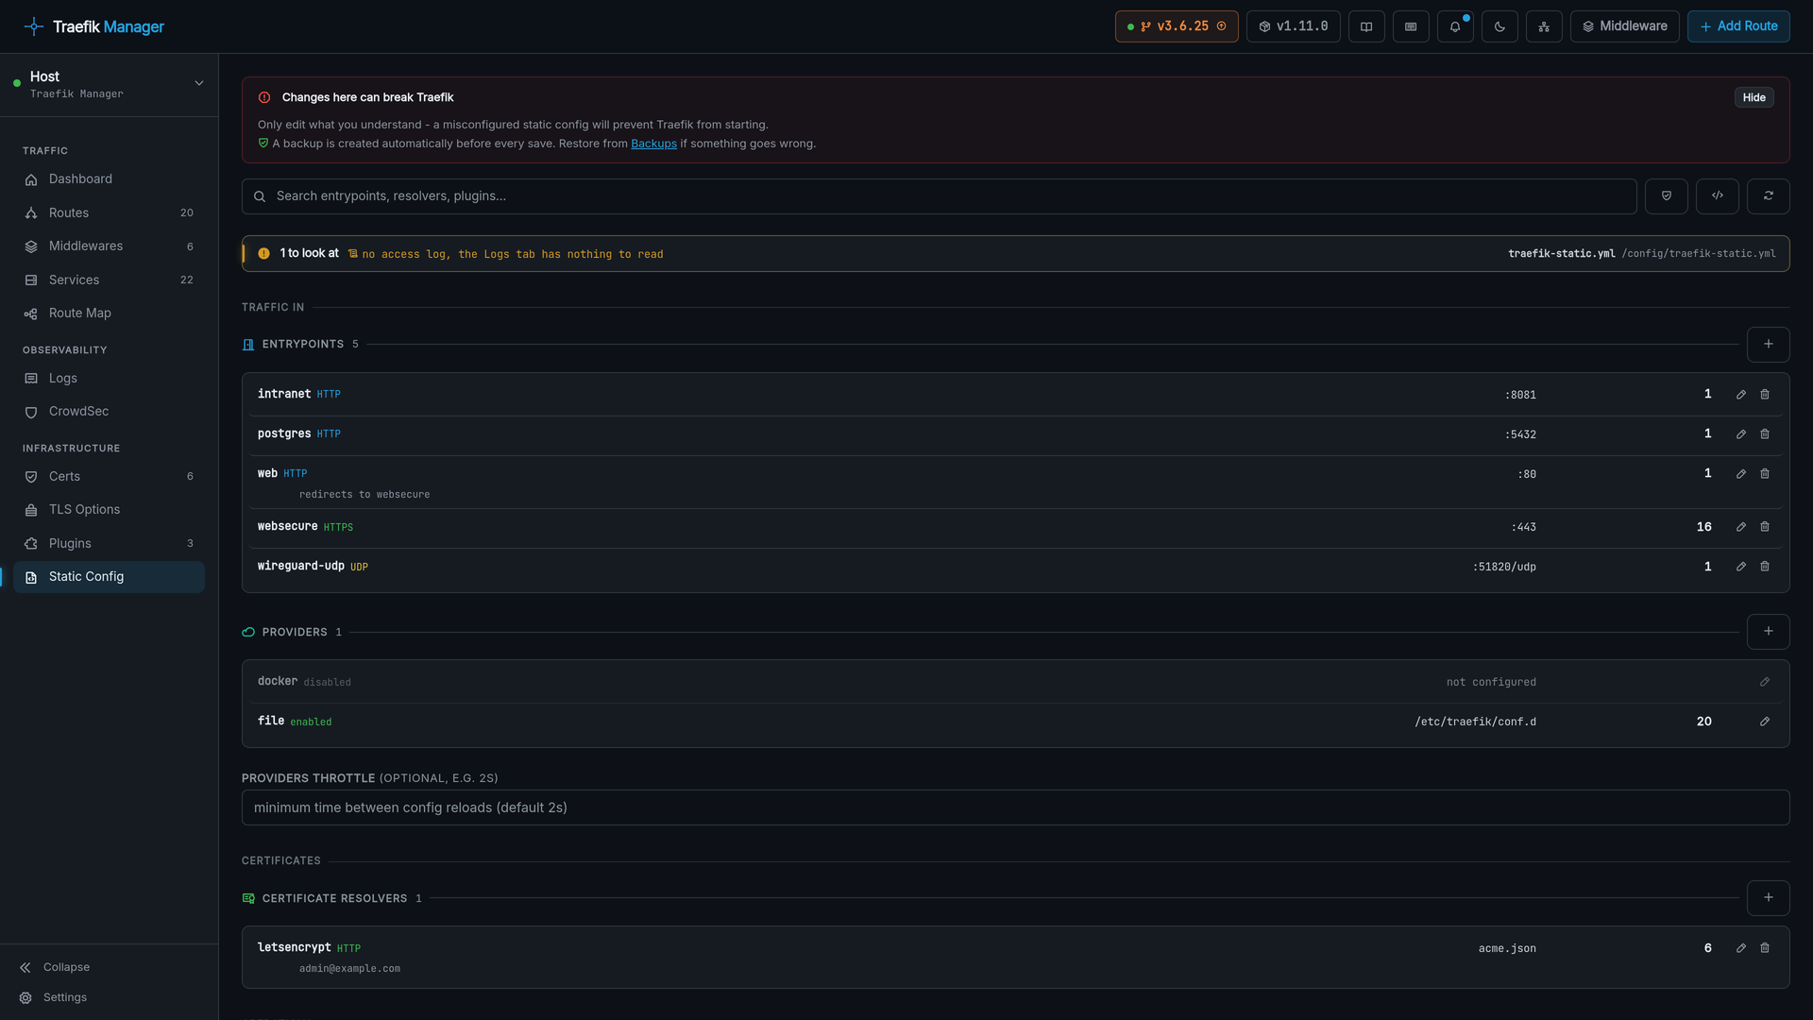Open the book documentation icon in top bar
The height and width of the screenshot is (1020, 1813).
(1365, 26)
